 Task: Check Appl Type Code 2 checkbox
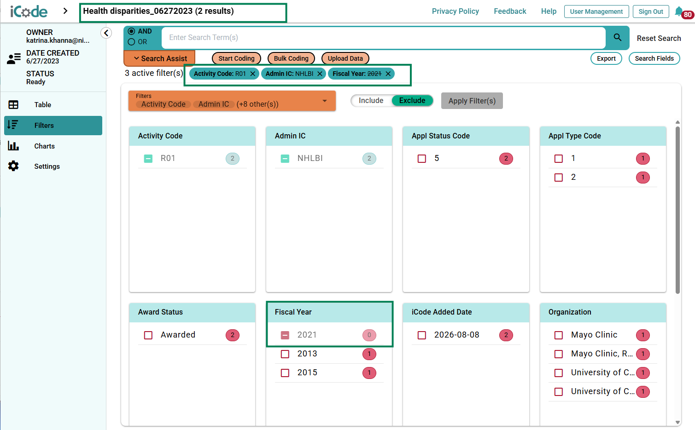(559, 178)
